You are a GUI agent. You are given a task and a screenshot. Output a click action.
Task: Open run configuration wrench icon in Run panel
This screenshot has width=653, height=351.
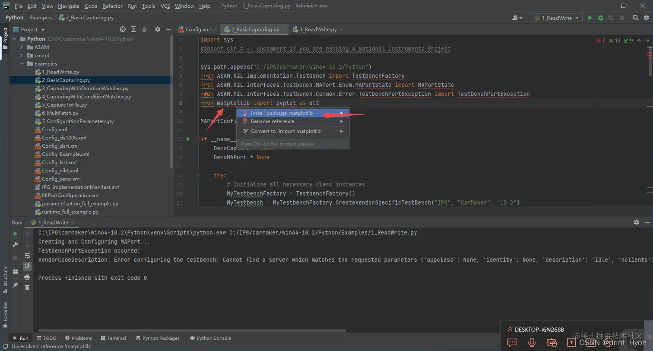15,244
